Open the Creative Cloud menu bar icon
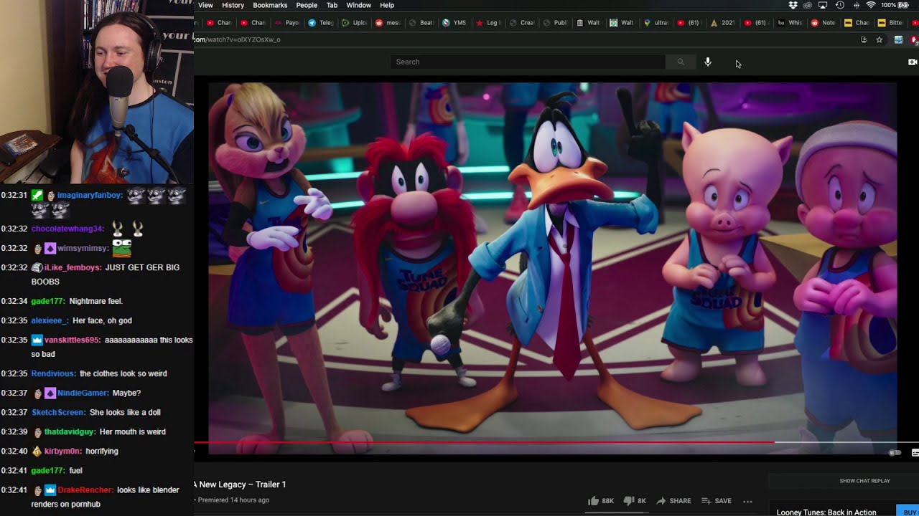919x516 pixels. coord(808,5)
